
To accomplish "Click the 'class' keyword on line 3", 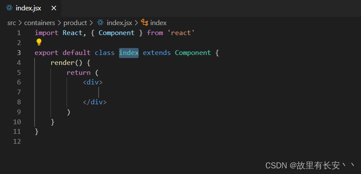I will pyautogui.click(x=105, y=53).
